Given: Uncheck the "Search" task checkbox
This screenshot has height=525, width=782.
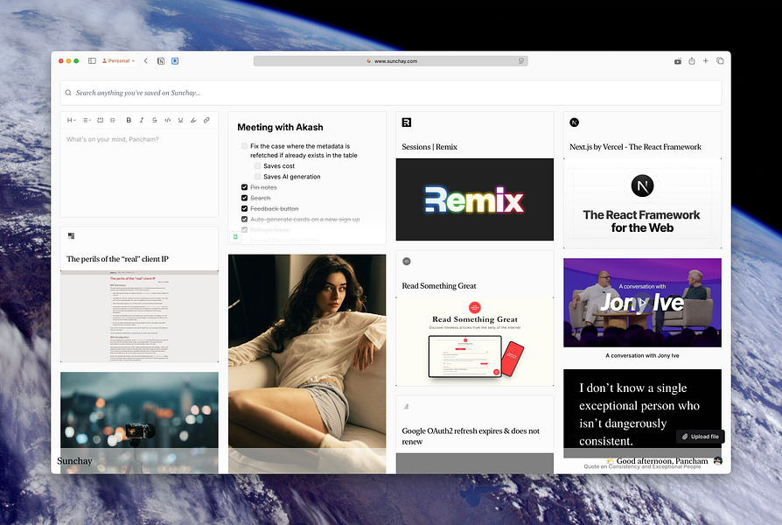Looking at the screenshot, I should point(244,198).
